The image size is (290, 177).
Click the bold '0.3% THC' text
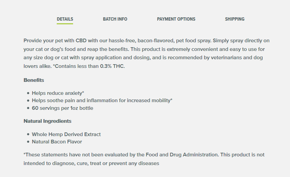pyautogui.click(x=112, y=66)
